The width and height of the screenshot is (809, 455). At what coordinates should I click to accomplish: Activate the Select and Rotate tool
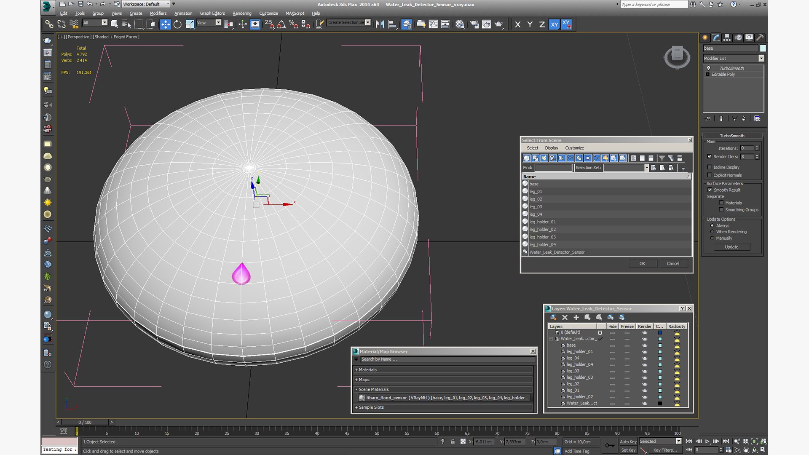[x=177, y=24]
